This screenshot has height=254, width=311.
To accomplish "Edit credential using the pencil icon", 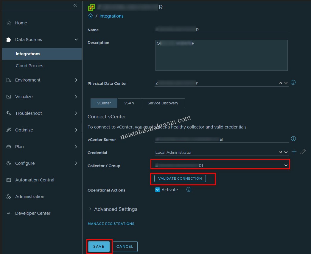I will pyautogui.click(x=303, y=152).
